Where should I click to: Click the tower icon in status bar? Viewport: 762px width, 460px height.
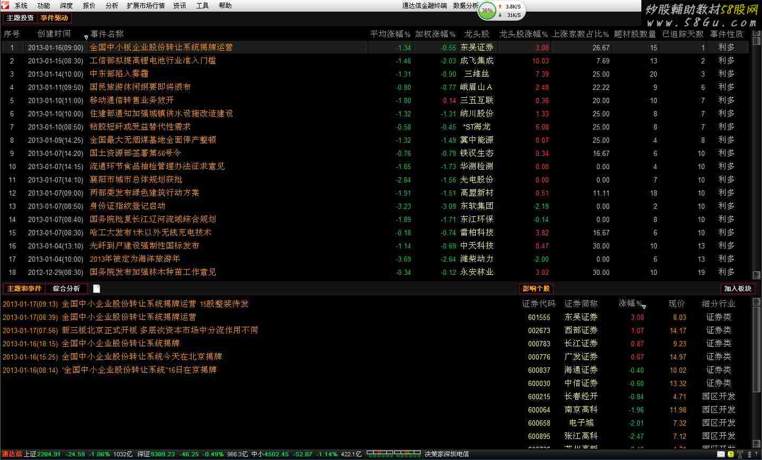click(740, 454)
